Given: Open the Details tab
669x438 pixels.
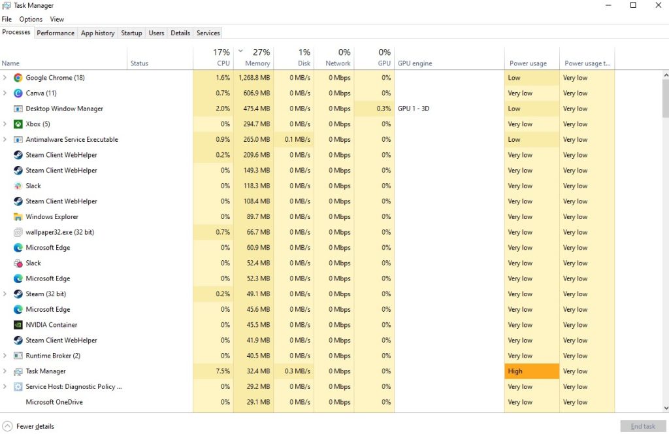Looking at the screenshot, I should pyautogui.click(x=180, y=33).
